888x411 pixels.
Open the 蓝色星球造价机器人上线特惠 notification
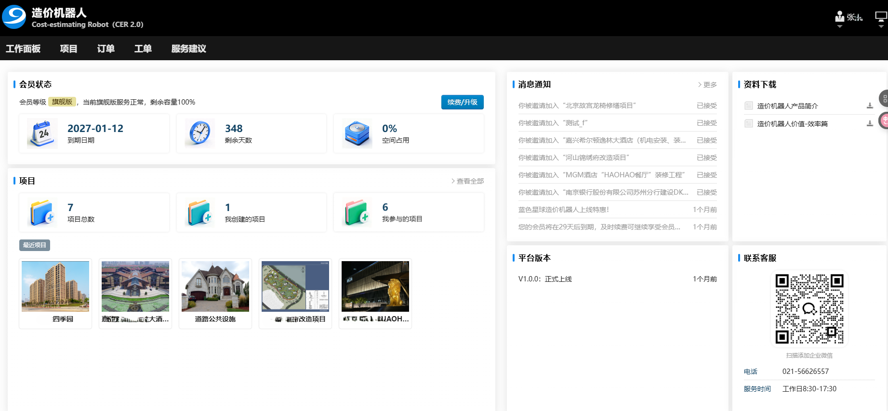coord(564,210)
